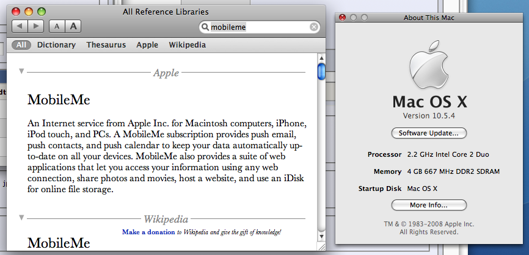Click Version 10.5.4 text
This screenshot has width=529, height=255.
(429, 115)
